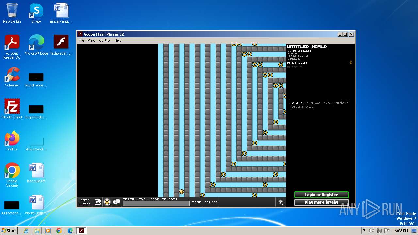
Task: Click the Action Center flag tray icon
Action: (387, 231)
